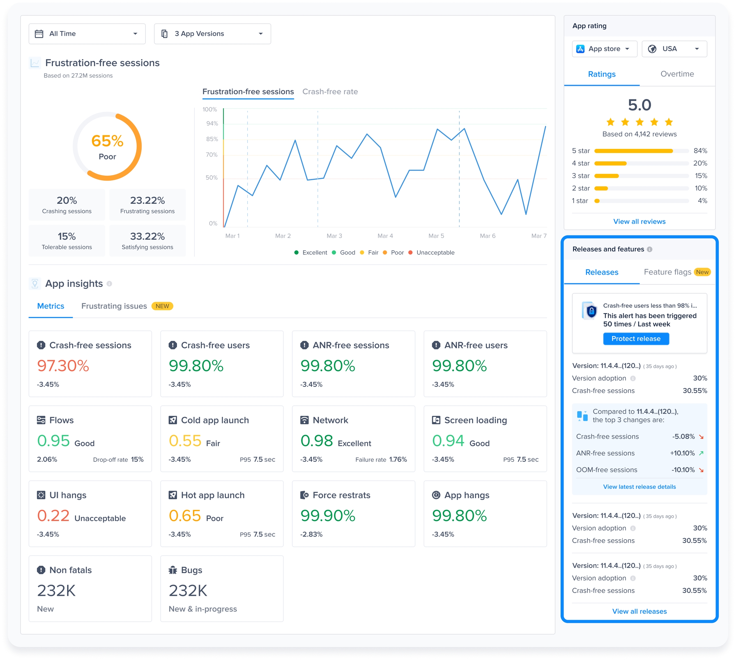
Task: Click the Force restarts card icon
Action: pos(304,495)
